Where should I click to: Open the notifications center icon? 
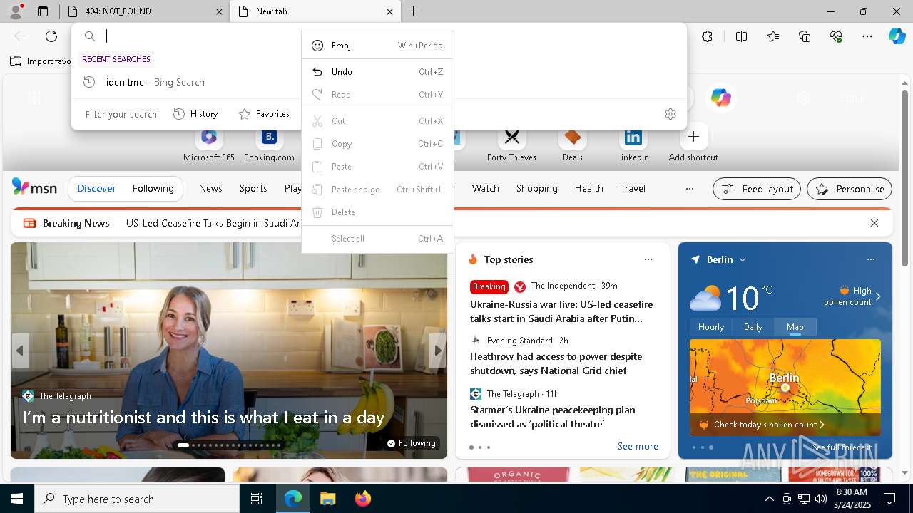[x=889, y=499]
